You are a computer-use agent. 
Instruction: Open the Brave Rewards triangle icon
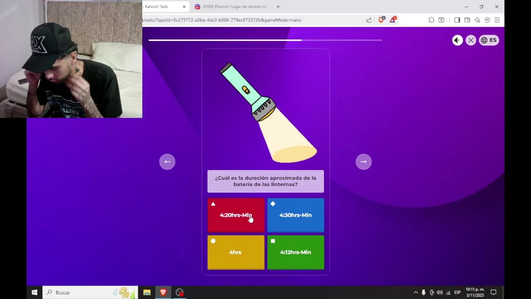point(392,20)
